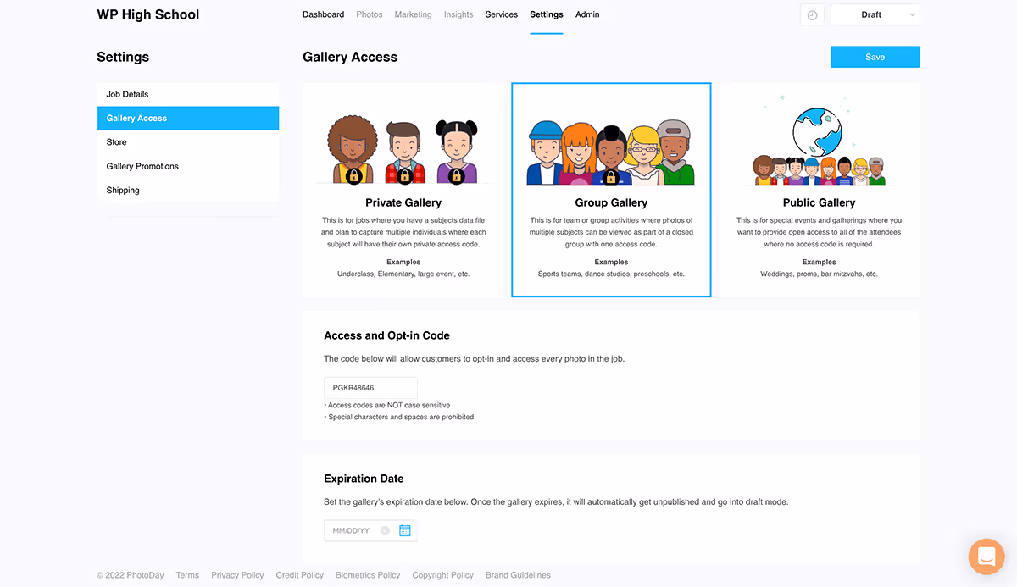Go to the Dashboard tab
This screenshot has width=1017, height=587.
(x=324, y=14)
